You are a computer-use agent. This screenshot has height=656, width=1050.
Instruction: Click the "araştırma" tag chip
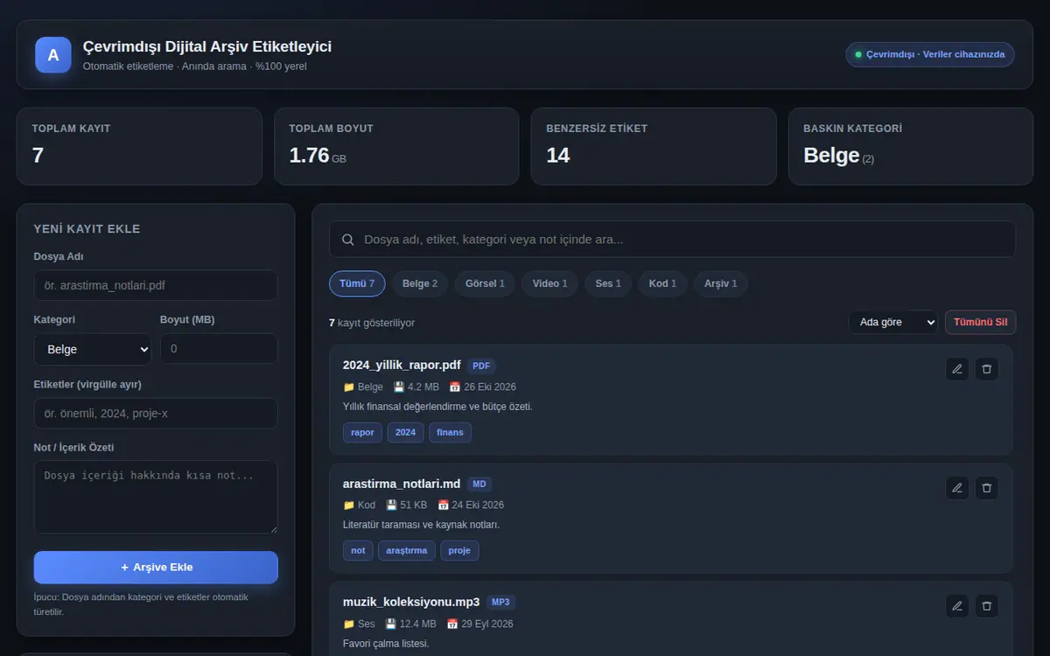click(x=407, y=550)
